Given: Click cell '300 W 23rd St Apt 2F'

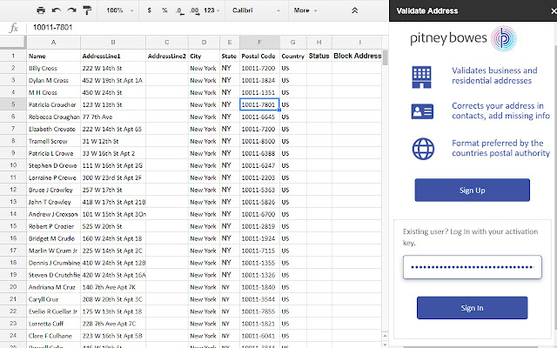Looking at the screenshot, I should (113, 177).
